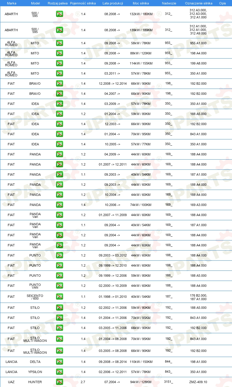Click the Model column header
232x387 pixels.
[35, 3]
